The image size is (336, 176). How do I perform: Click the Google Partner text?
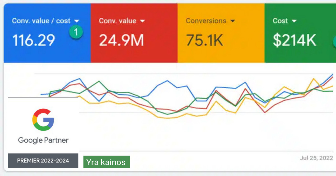pos(43,140)
